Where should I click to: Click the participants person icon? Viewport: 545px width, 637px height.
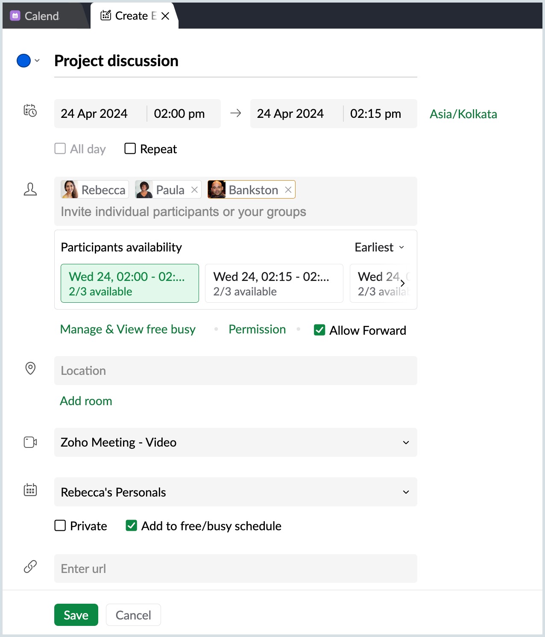[30, 189]
